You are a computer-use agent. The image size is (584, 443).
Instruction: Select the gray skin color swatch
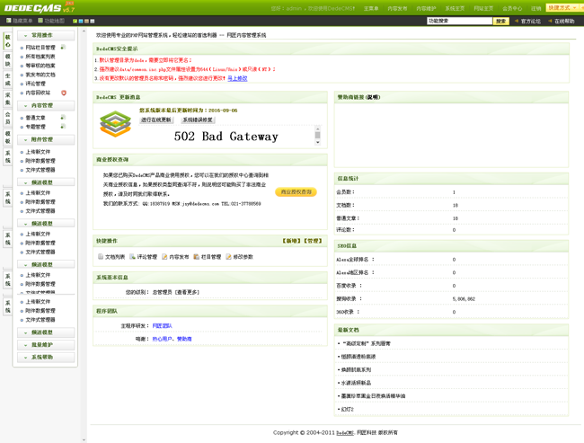click(x=93, y=22)
